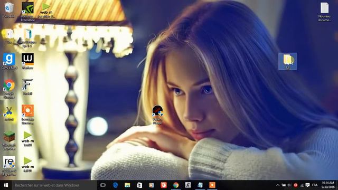Open Windows Store from the taskbar

139,185
